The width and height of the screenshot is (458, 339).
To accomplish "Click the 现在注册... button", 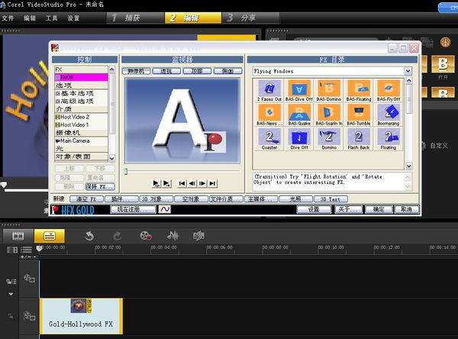I will pyautogui.click(x=133, y=209).
